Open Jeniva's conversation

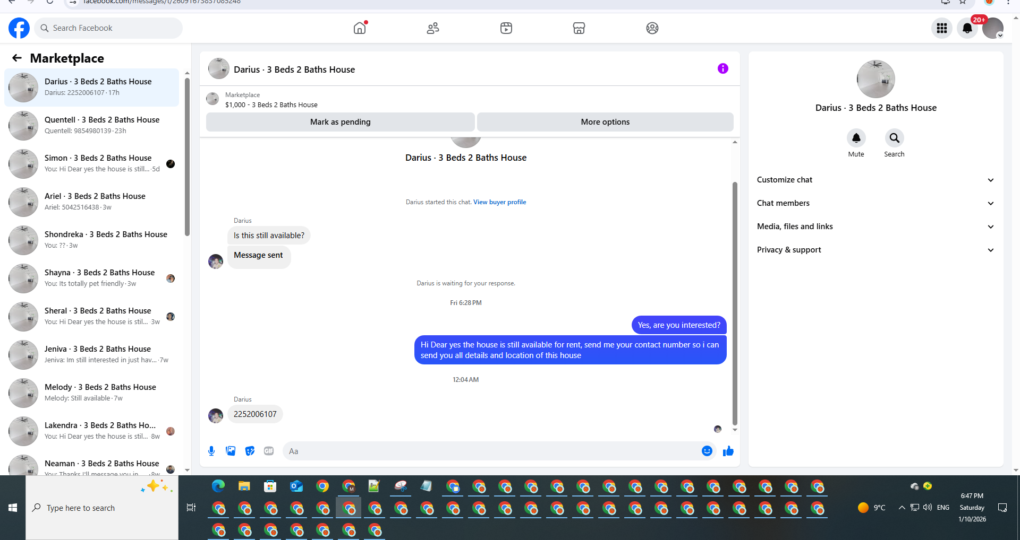pos(91,355)
